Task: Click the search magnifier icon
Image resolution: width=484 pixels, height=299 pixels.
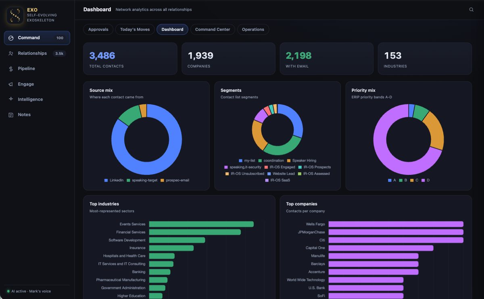Action: click(471, 10)
